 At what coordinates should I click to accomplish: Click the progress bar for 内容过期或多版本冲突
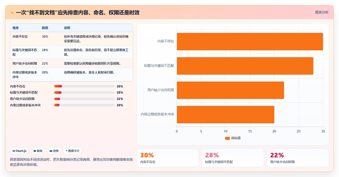coord(84,105)
